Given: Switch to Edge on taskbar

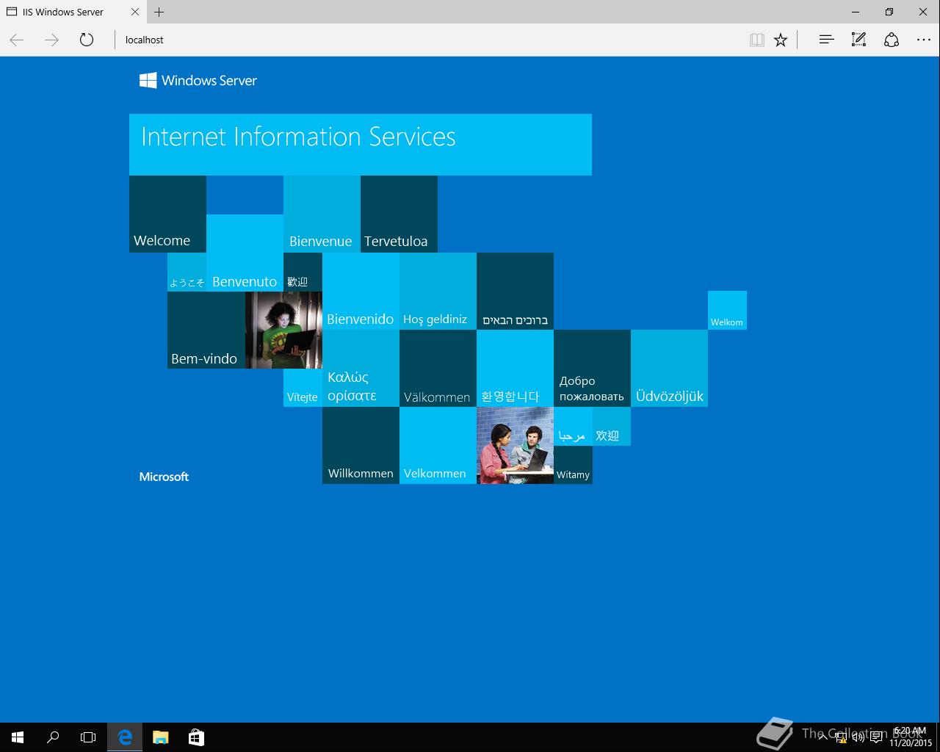Looking at the screenshot, I should [125, 737].
